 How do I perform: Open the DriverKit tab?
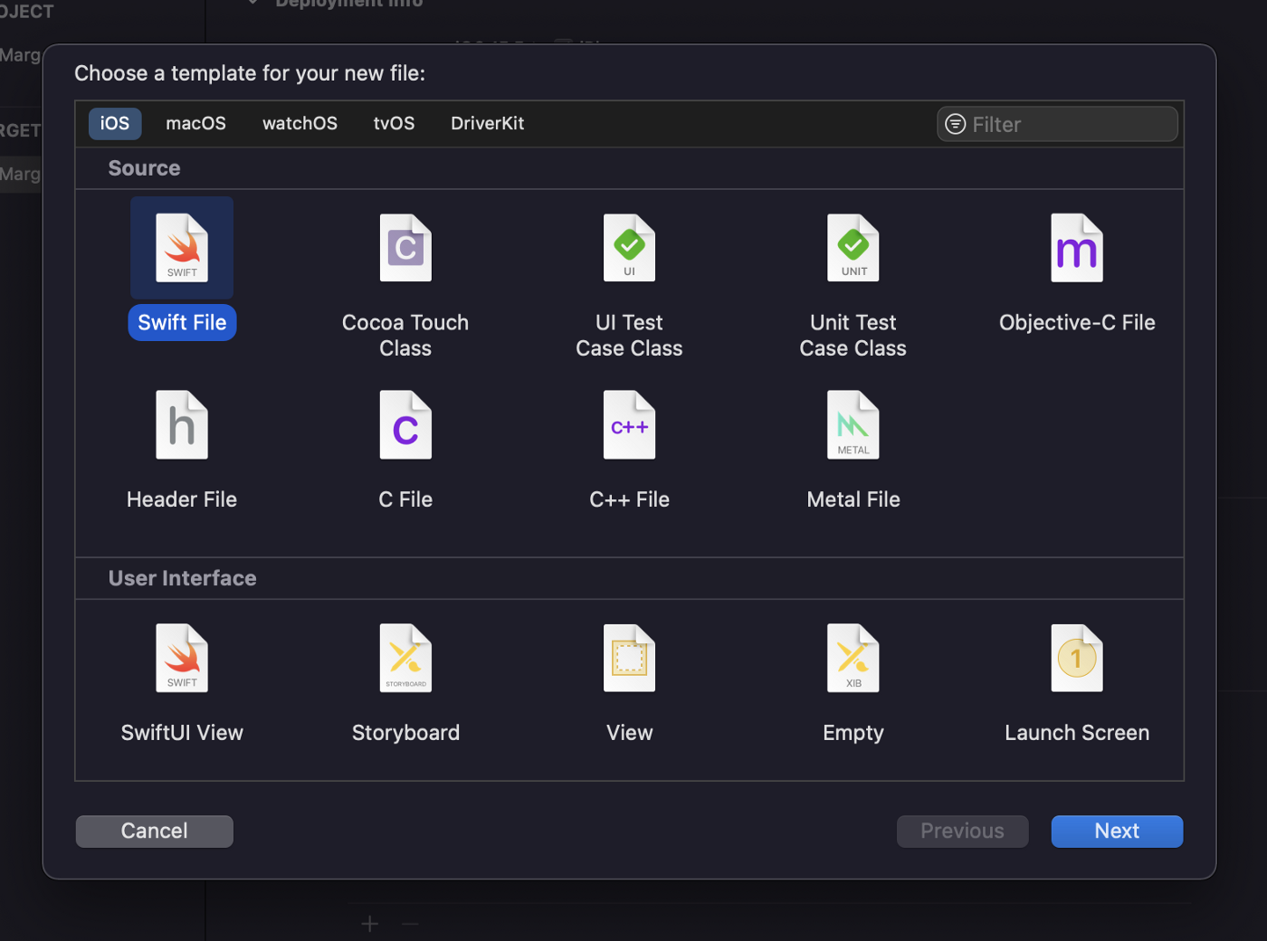point(487,123)
